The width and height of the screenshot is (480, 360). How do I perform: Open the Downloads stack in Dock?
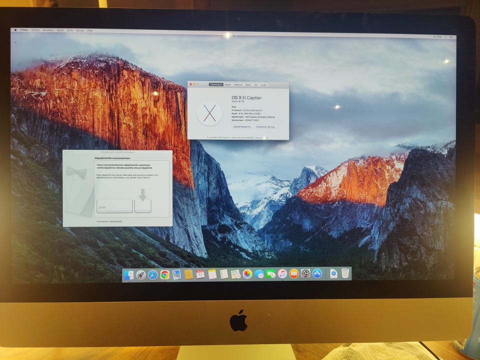[x=333, y=273]
